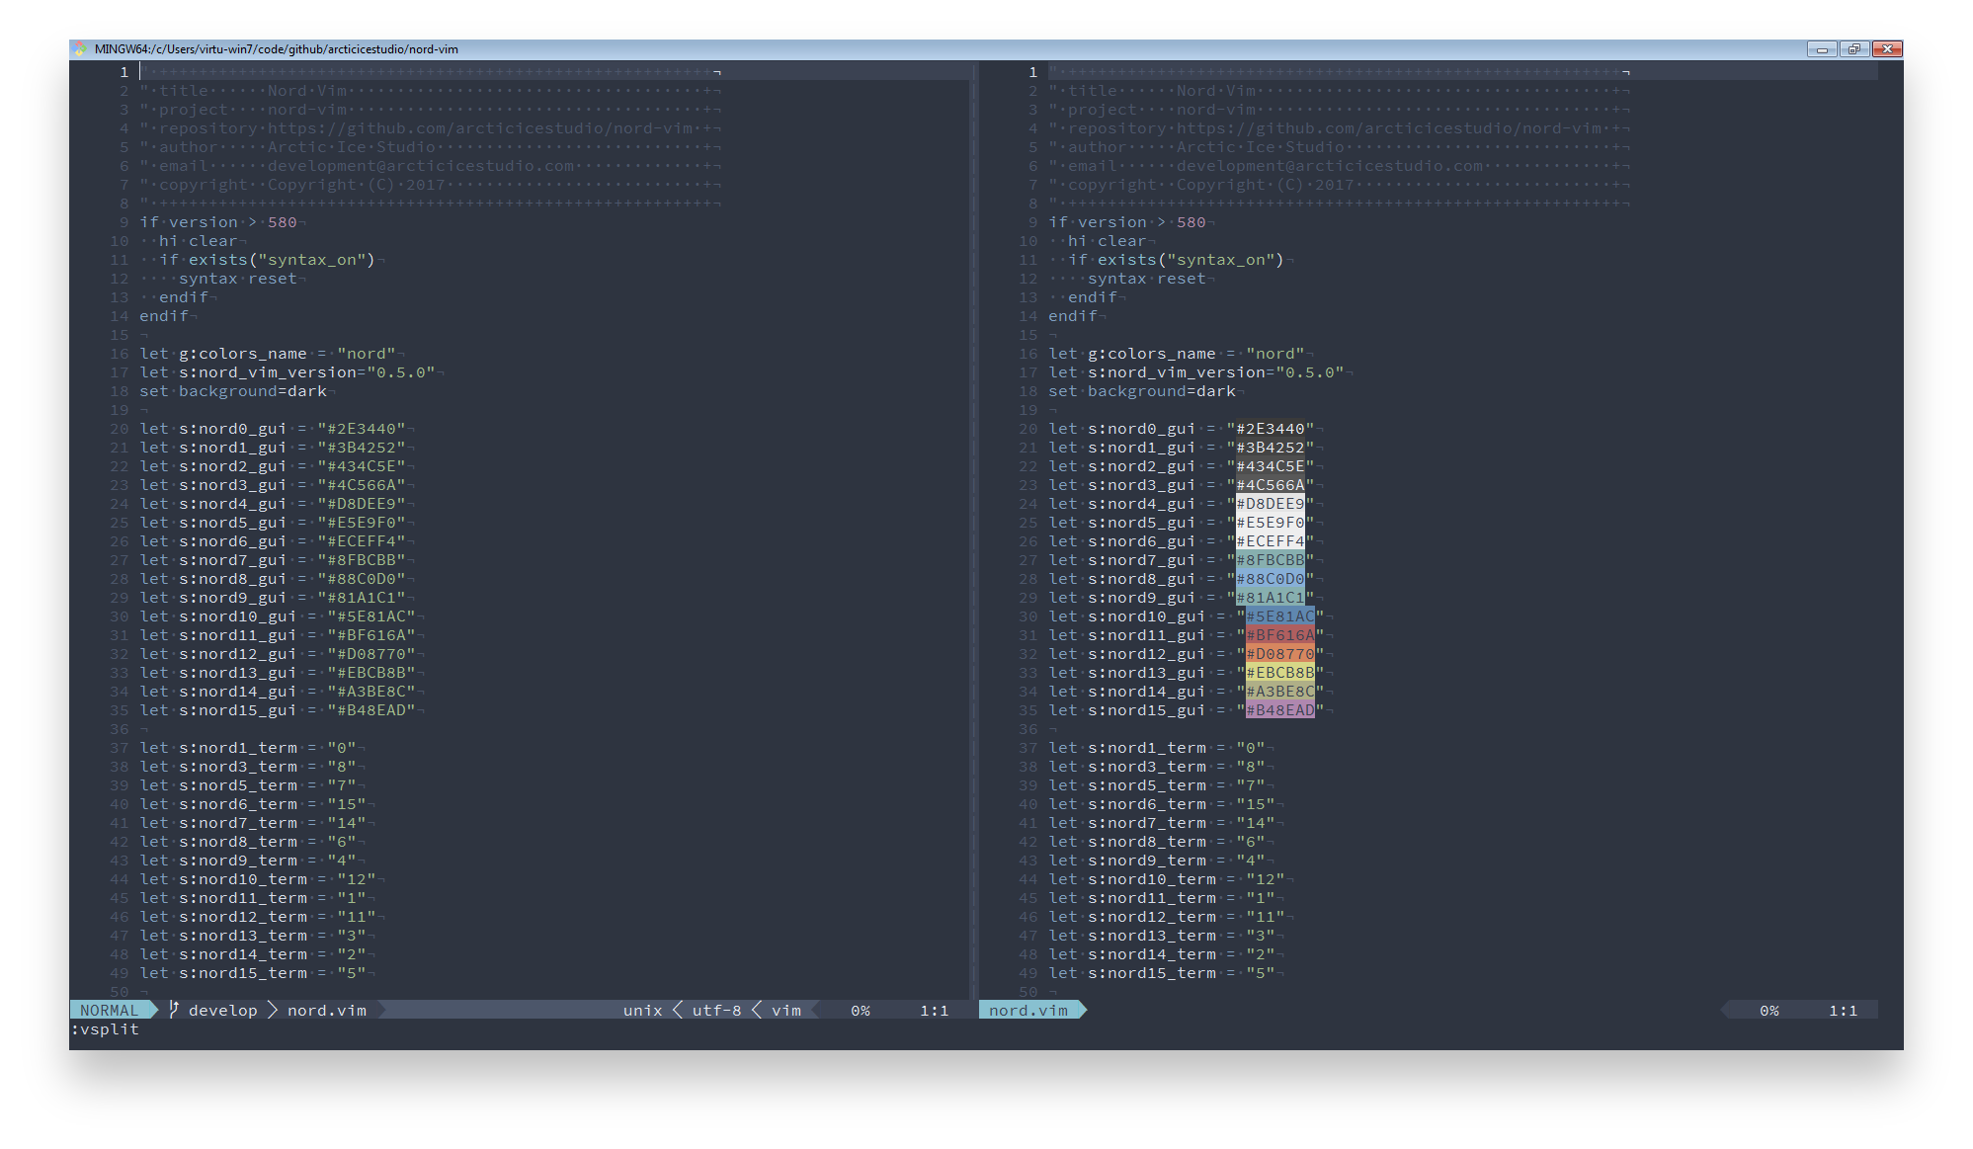1973x1149 pixels.
Task: Click 's:nord15_term' line in the right split
Action: click(1162, 973)
